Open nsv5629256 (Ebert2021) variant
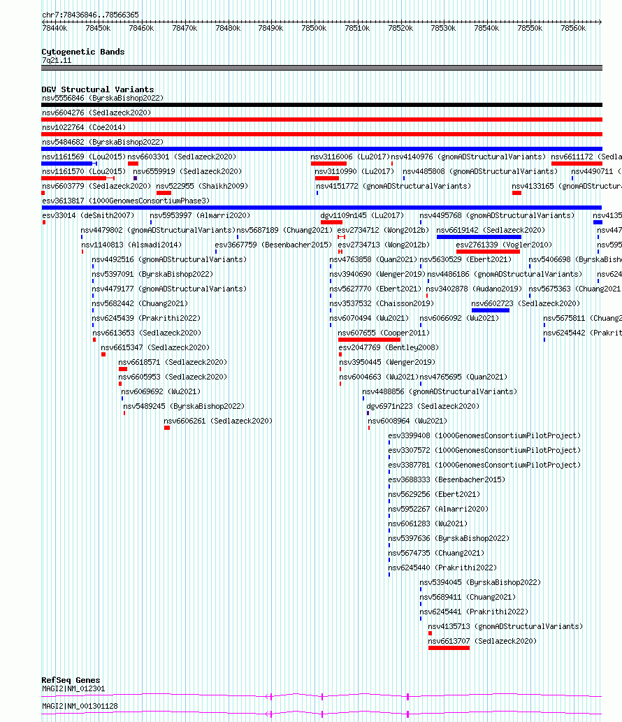Viewport: 622px width, 722px height. point(434,495)
